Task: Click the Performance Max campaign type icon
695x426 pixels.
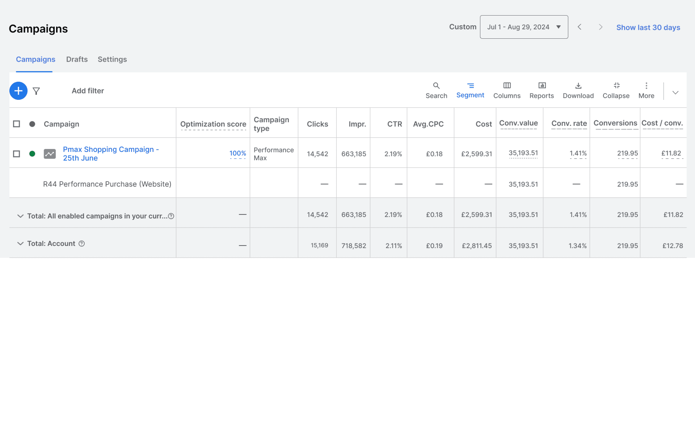Action: click(x=50, y=154)
